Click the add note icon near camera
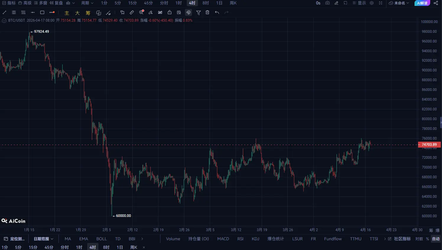The image size is (442, 250). click(x=345, y=3)
